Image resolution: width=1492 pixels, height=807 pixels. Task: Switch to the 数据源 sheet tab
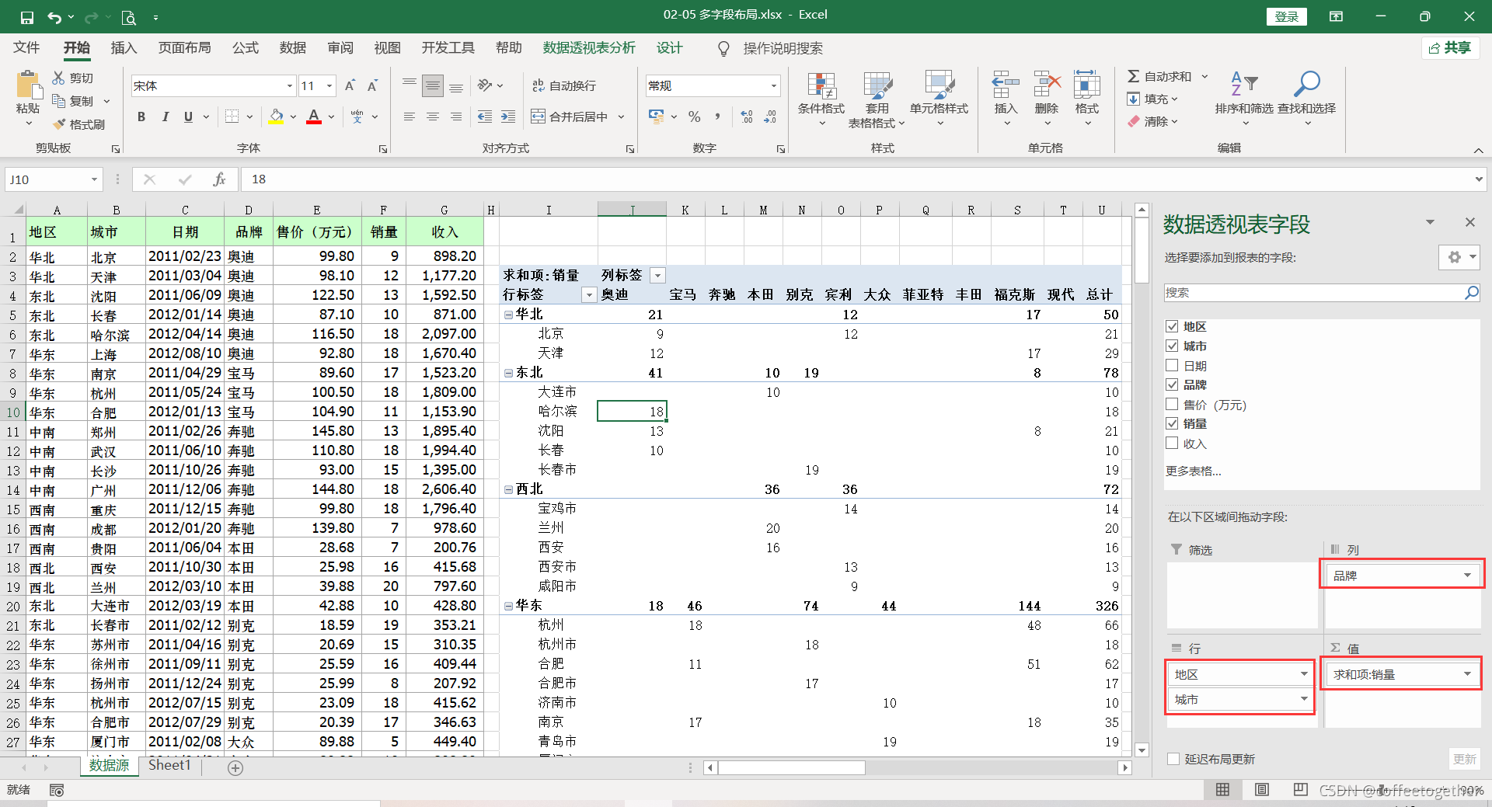(109, 766)
